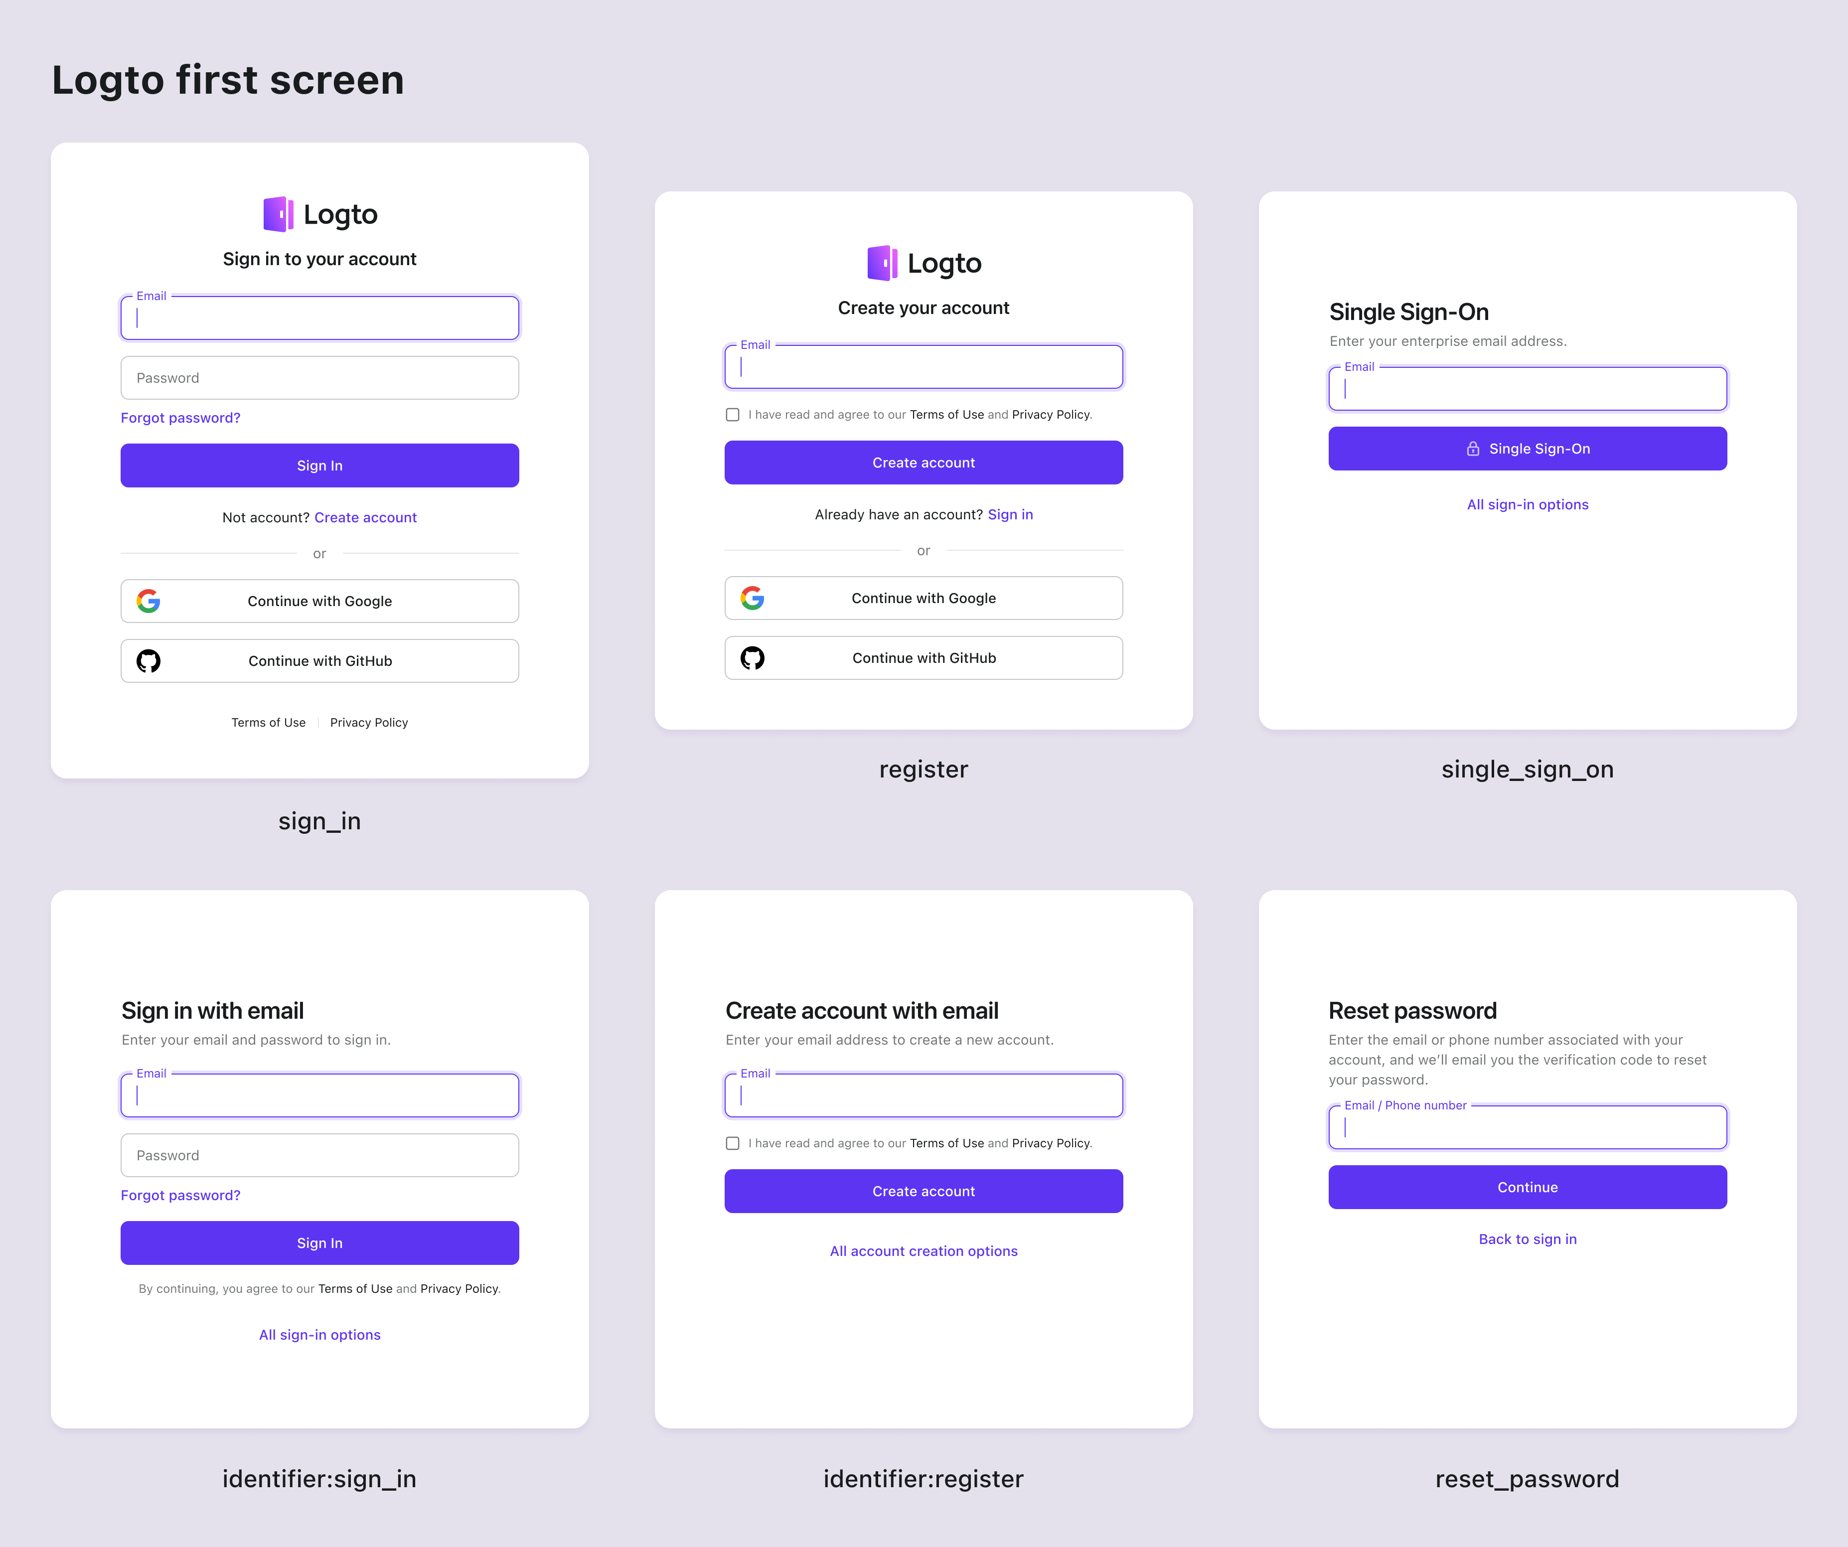Click Forgot password on sign_in screen
Screen dimensions: 1848x1547
(x=179, y=416)
